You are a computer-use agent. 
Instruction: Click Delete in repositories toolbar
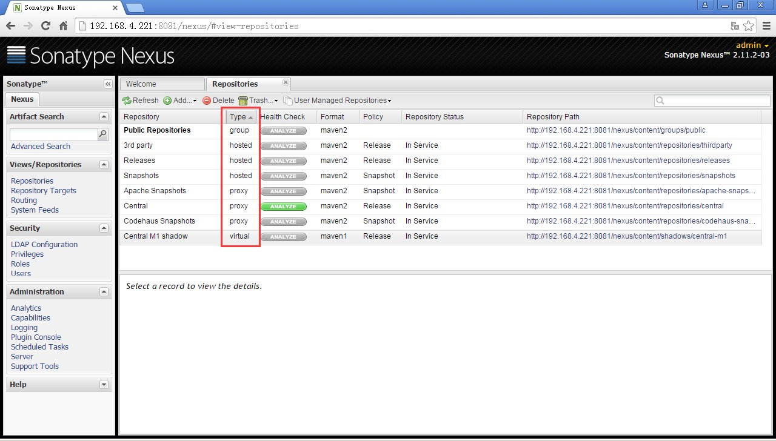tap(218, 101)
